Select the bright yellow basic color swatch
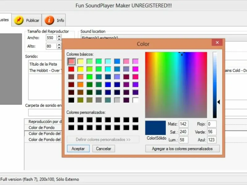 pyautogui.click(x=81, y=69)
